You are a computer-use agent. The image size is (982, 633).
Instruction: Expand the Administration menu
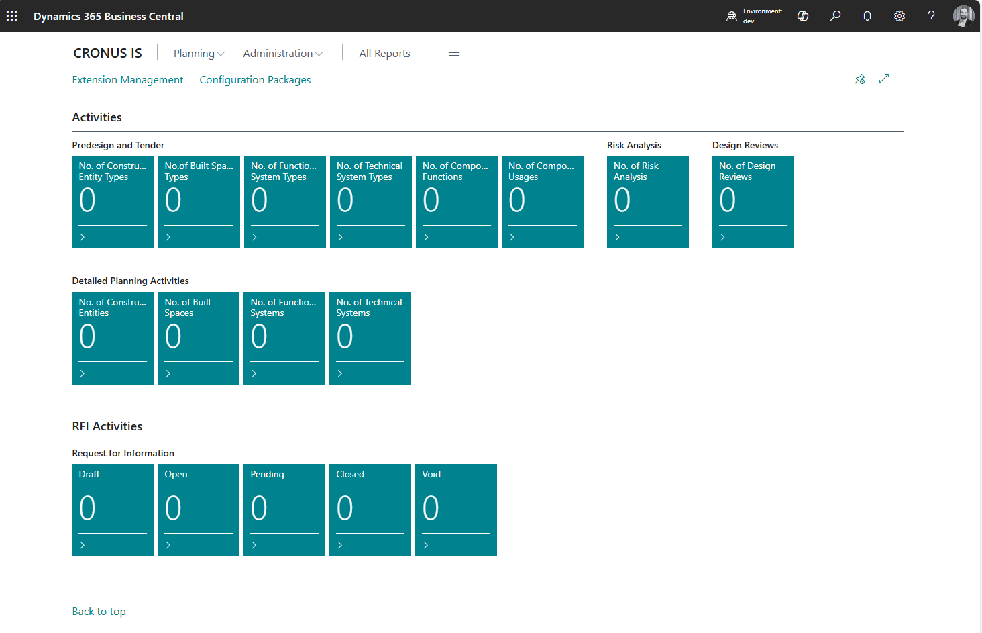282,54
